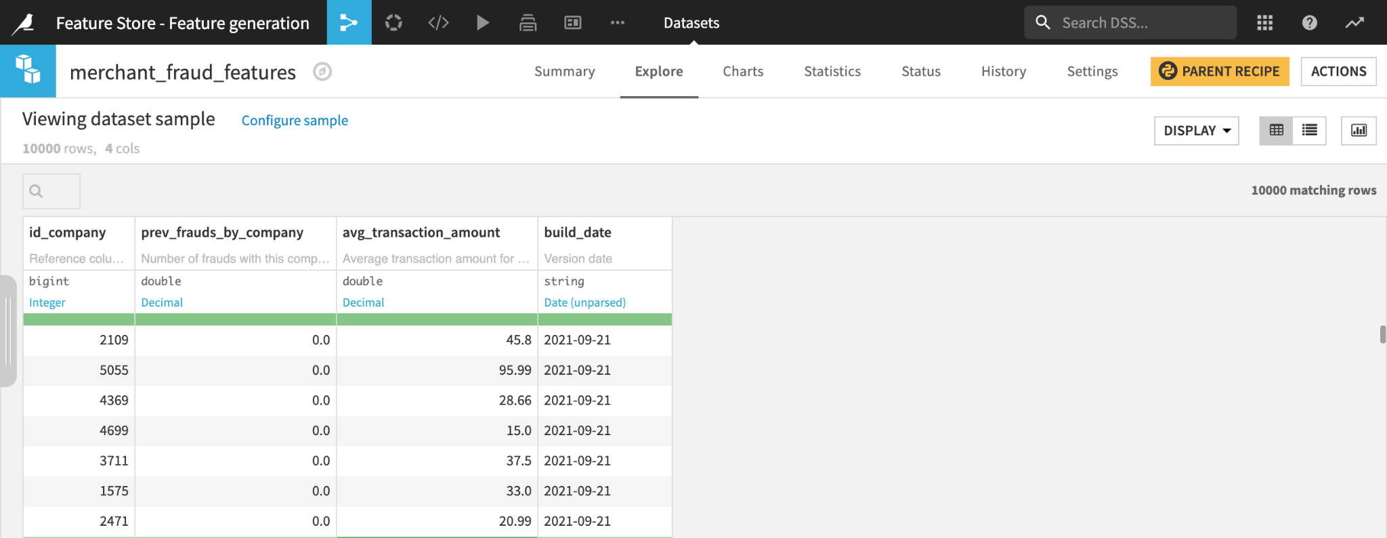The height and width of the screenshot is (538, 1387).
Task: Click the 37.5 average amount cell
Action: click(438, 461)
